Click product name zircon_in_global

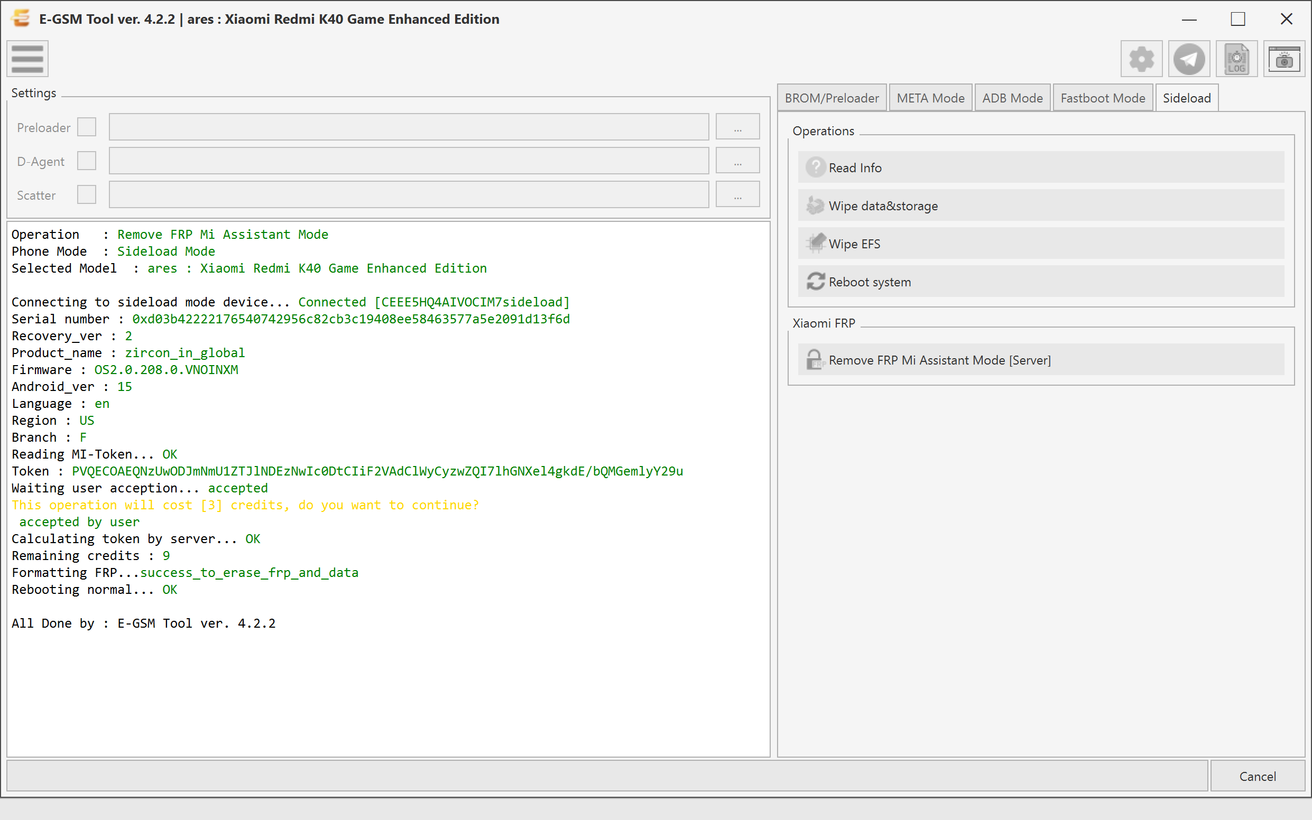[185, 353]
